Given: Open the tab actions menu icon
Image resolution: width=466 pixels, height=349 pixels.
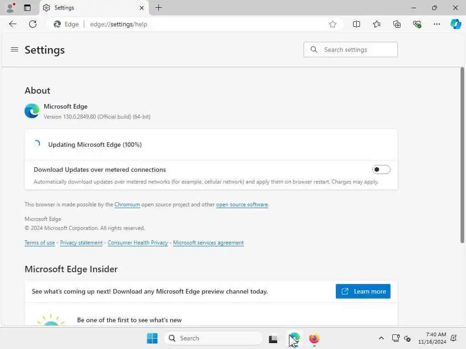Looking at the screenshot, I should point(27,8).
